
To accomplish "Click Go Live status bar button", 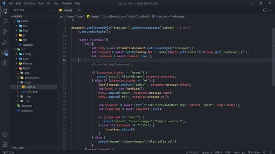I will (x=254, y=152).
